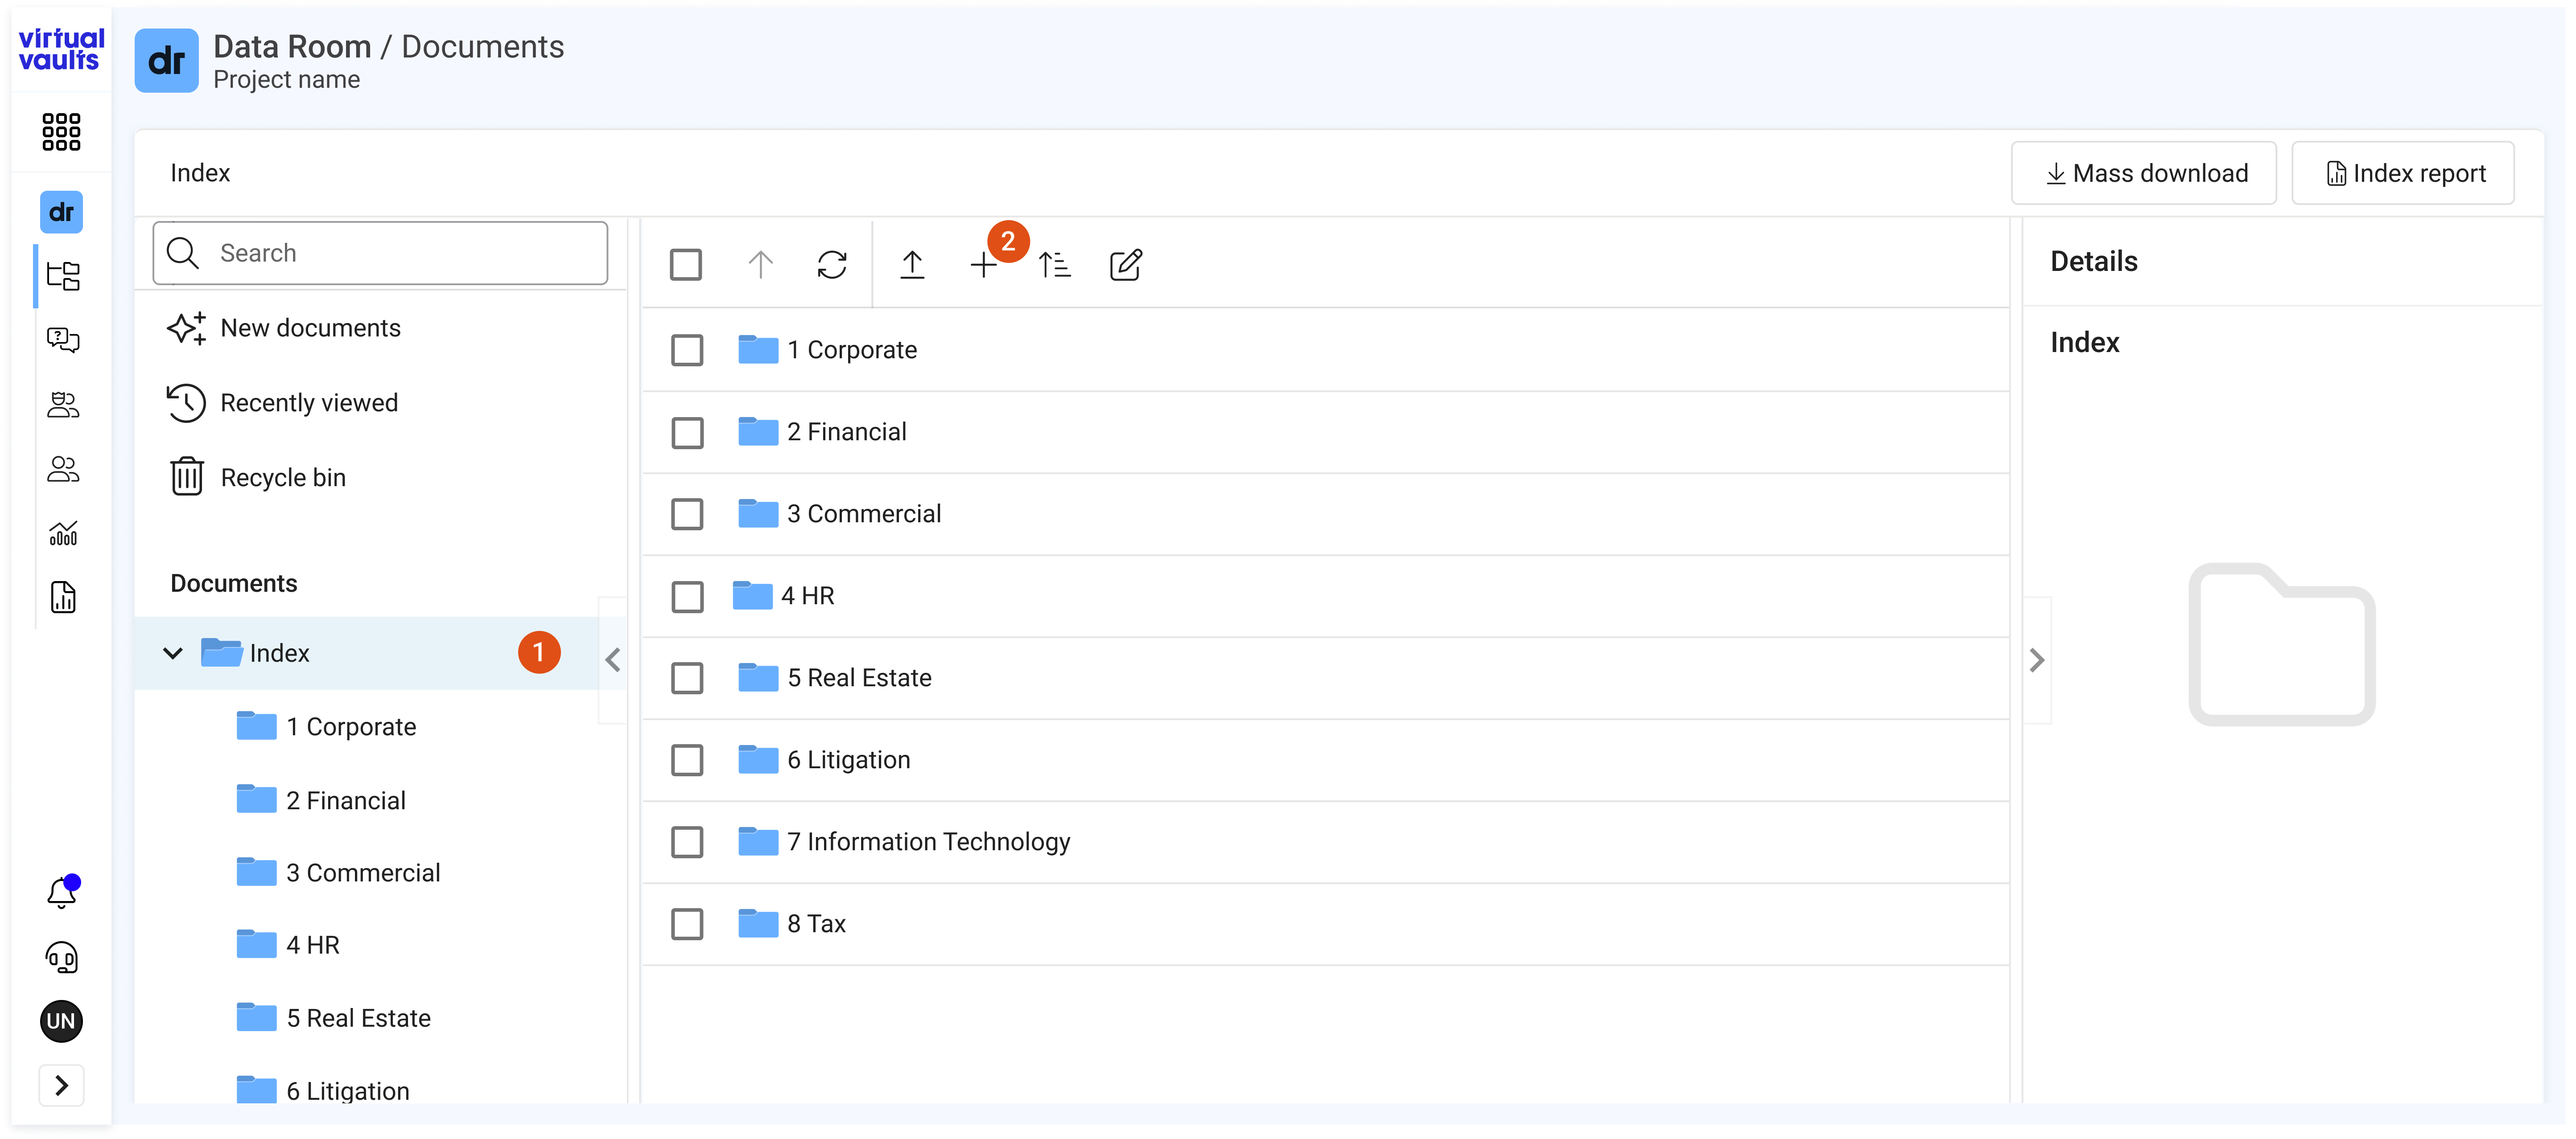Screen dimensions: 2576x1139
Task: Check the 2 Financial row checkbox
Action: 687,433
